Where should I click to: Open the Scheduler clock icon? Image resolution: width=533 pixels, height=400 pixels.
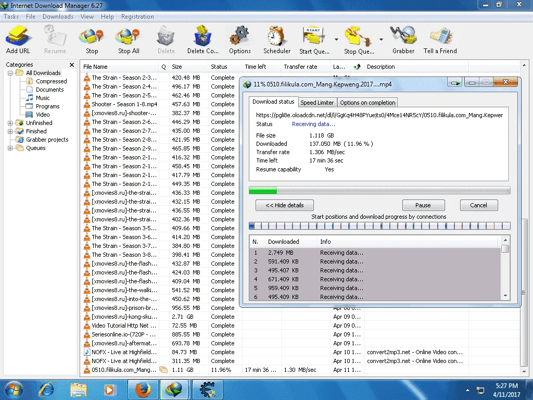[x=277, y=39]
